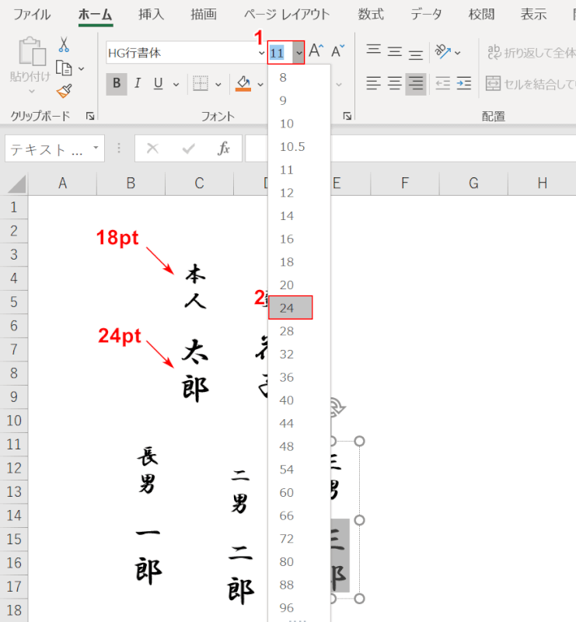Click the text orientation icon
576x622 pixels.
pyautogui.click(x=443, y=51)
